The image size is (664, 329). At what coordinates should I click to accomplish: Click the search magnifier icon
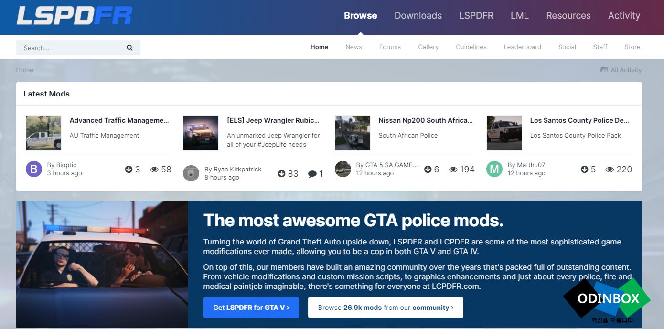click(x=129, y=48)
